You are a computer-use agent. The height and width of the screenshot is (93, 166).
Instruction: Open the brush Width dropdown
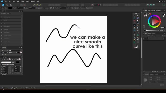pos(23,8)
